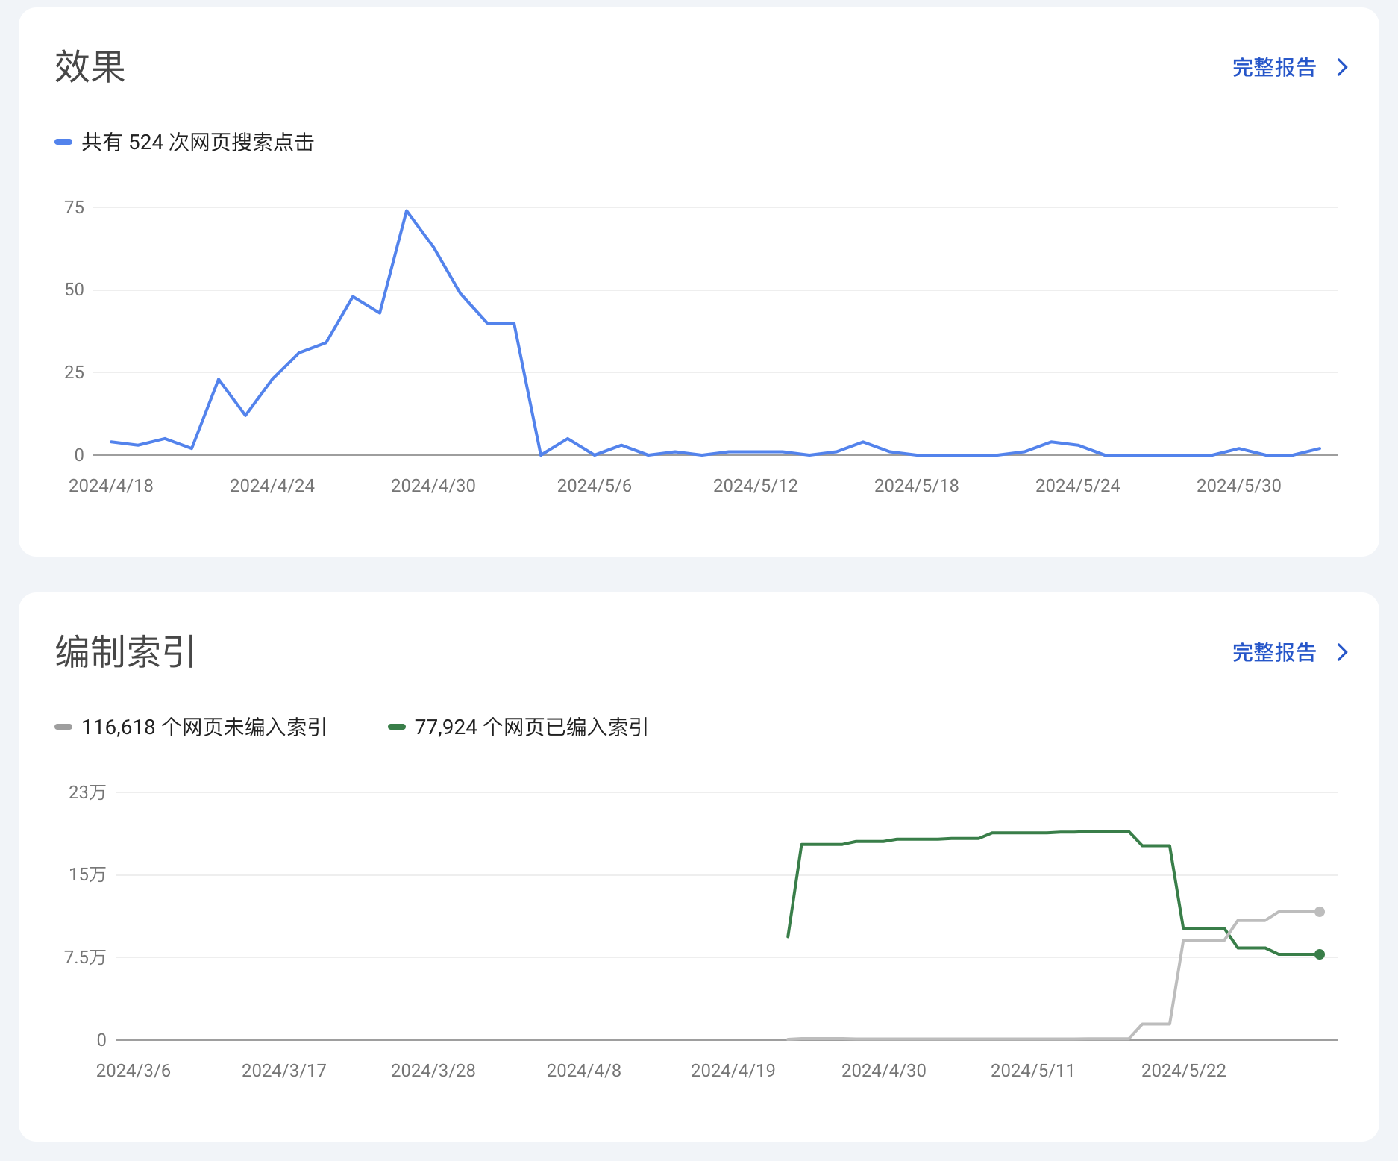This screenshot has width=1398, height=1161.
Task: Click blue legend swatch for 524 web clicks
Action: pos(63,142)
